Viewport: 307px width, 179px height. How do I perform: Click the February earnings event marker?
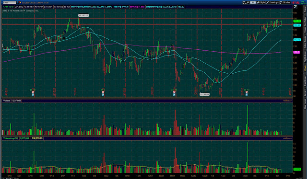[x=247, y=92]
